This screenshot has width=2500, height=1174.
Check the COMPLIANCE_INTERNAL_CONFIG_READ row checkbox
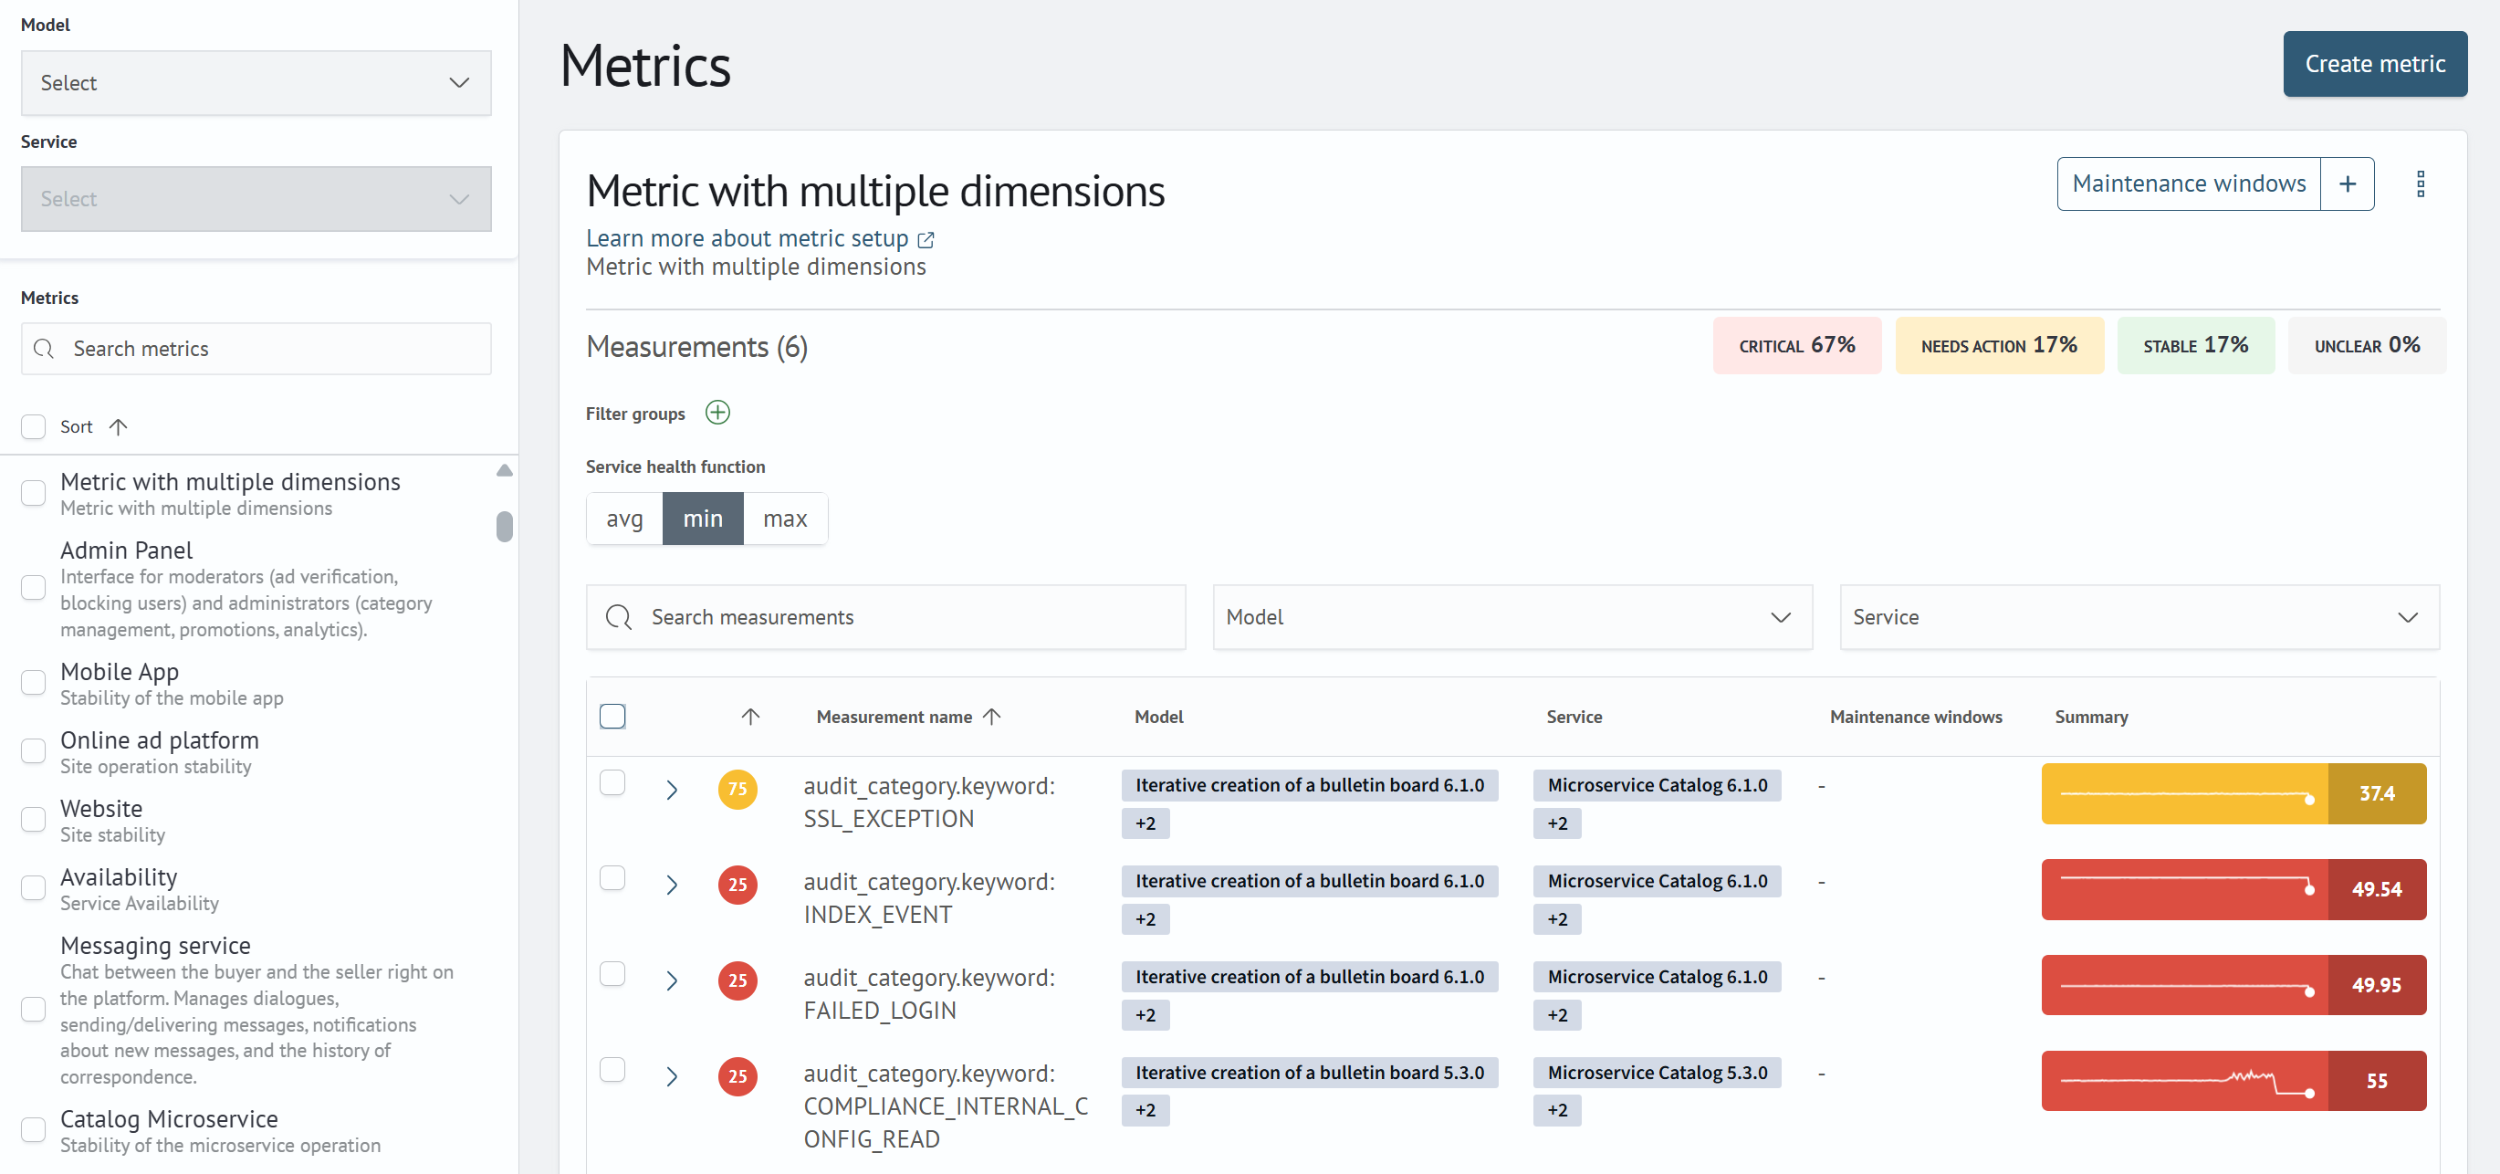click(612, 1069)
